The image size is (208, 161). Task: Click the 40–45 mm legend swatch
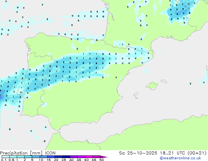pos(89,157)
